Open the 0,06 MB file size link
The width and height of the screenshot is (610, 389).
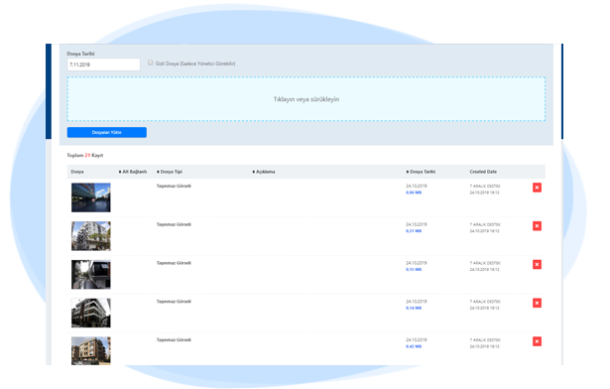(x=414, y=193)
